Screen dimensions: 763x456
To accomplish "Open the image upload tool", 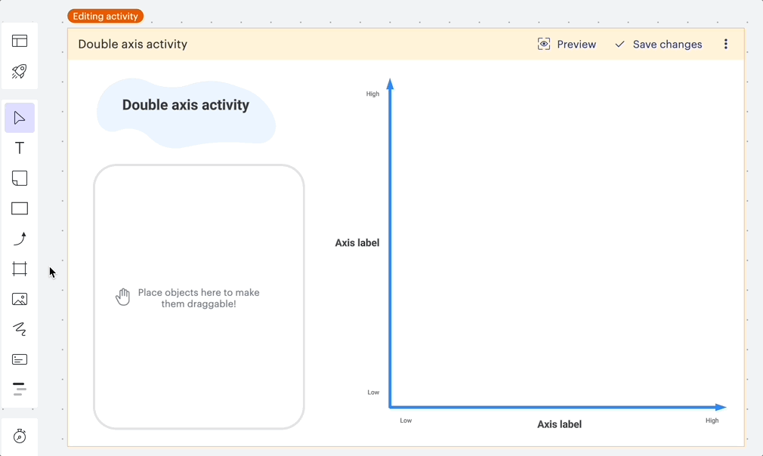I will coord(19,299).
